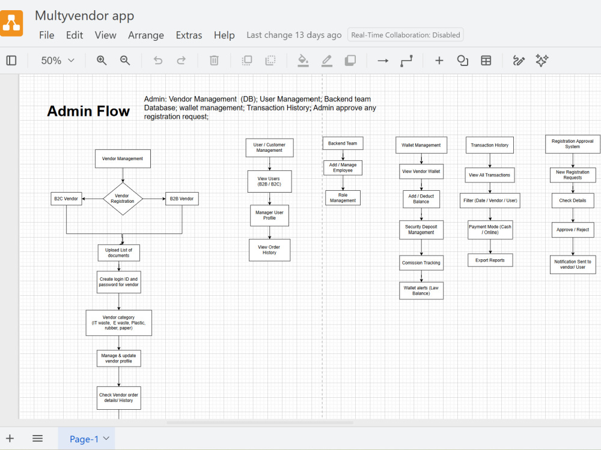
Task: Select the Export Reports box
Action: pos(490,260)
